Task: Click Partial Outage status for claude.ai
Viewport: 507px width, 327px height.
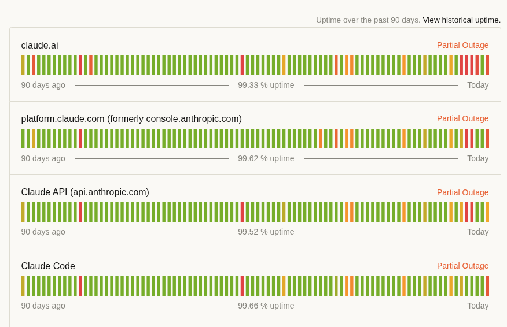Action: tap(462, 45)
